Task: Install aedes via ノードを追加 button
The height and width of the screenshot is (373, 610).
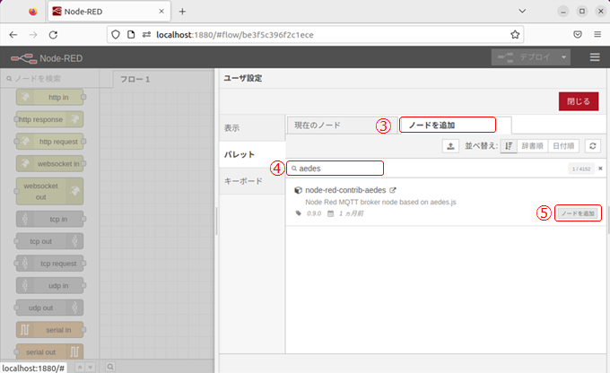Action: [x=577, y=213]
